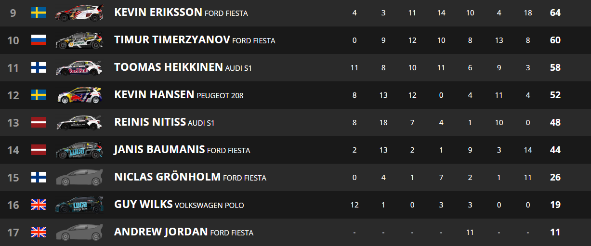Select Kevin Hansen's Peugeot 208 car image

[79, 95]
